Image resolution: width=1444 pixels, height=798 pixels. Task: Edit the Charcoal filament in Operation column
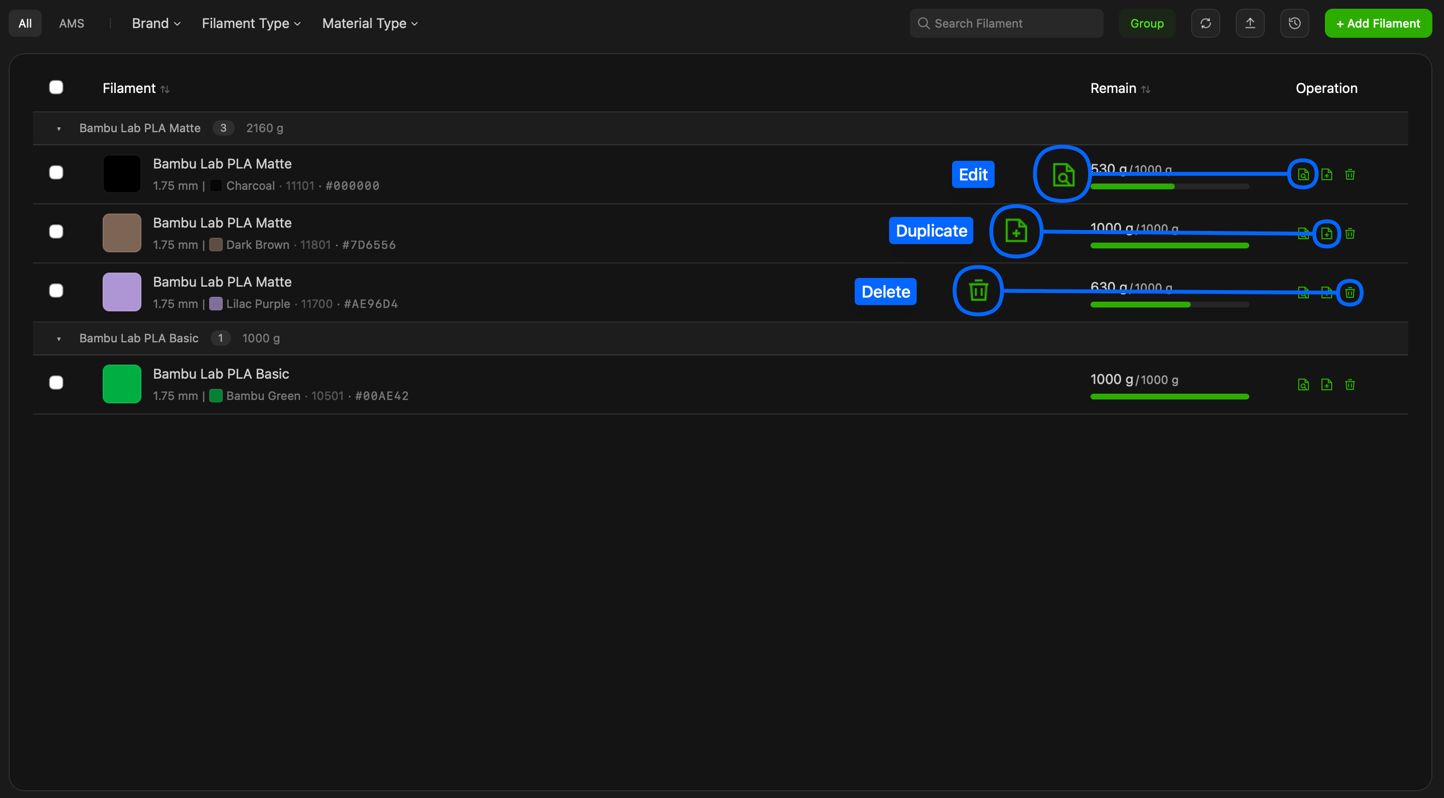pos(1303,174)
